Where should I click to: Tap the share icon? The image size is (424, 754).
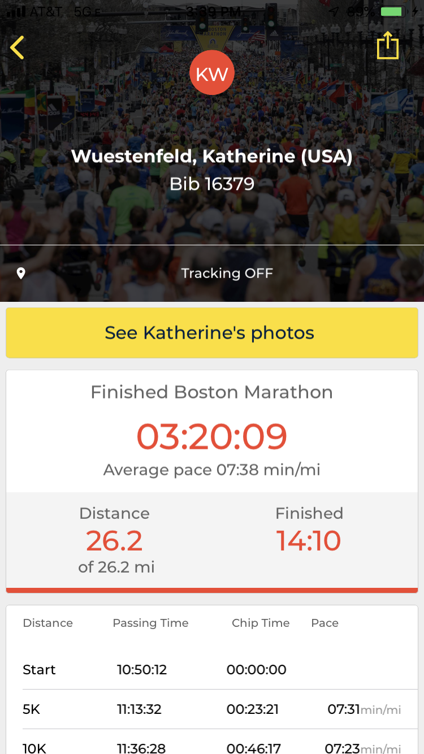(388, 46)
